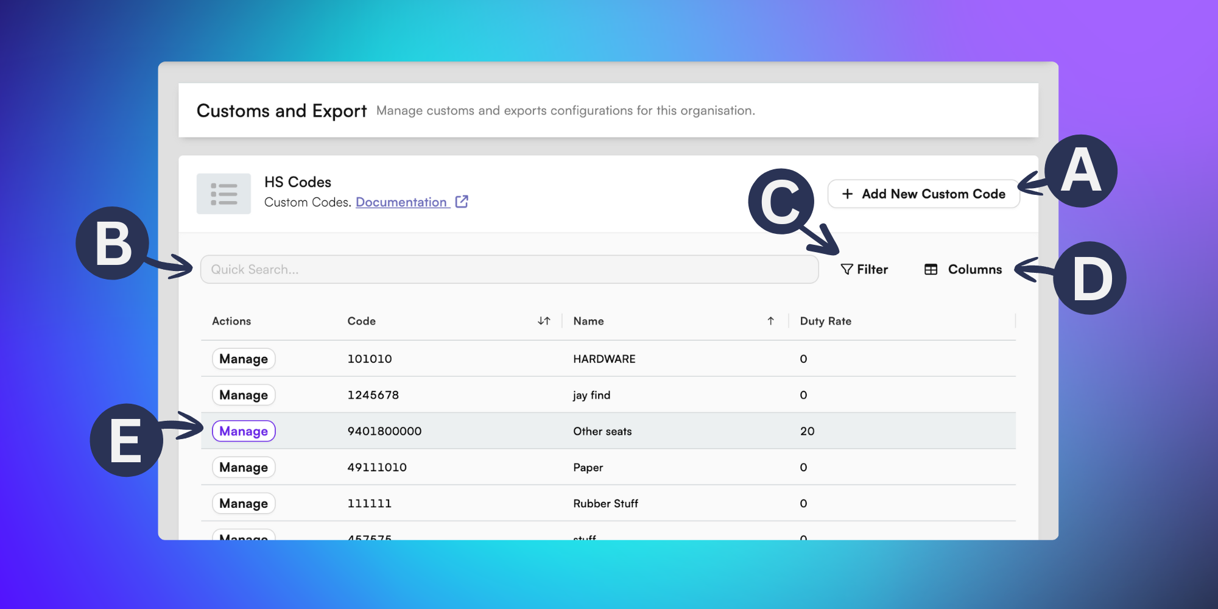Click the plus icon in Add New Custom Code
The height and width of the screenshot is (609, 1218).
847,194
